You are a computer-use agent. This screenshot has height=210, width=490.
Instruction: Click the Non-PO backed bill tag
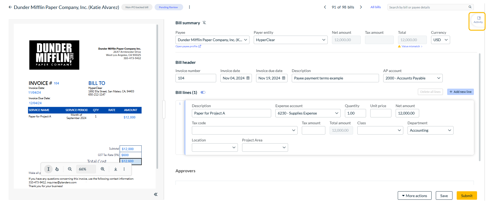pyautogui.click(x=137, y=7)
